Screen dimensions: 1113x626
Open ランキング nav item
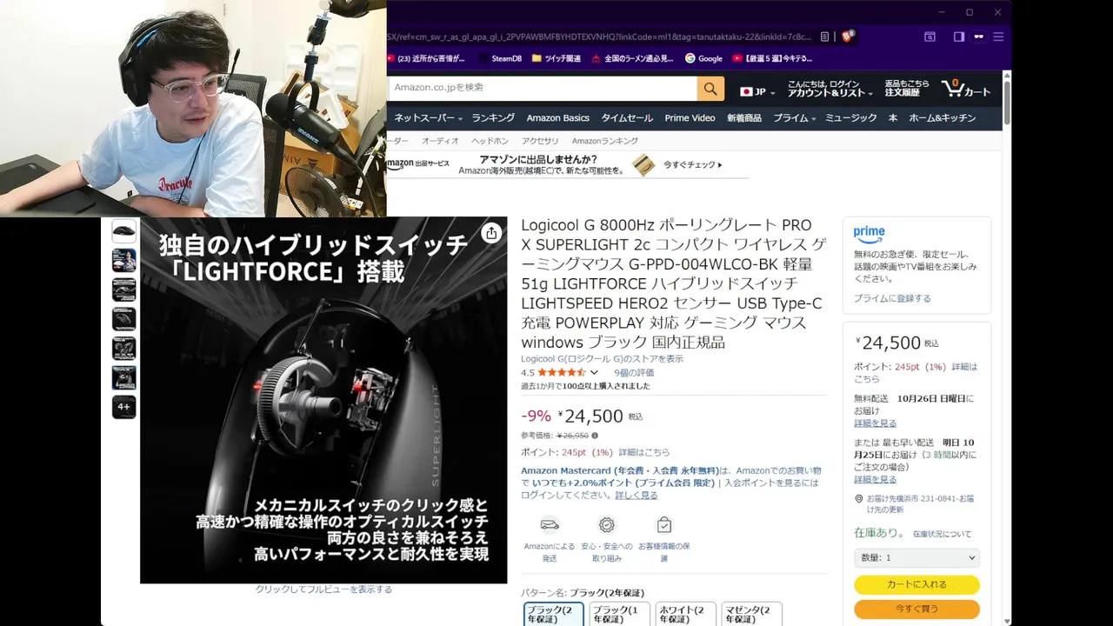[x=493, y=117]
